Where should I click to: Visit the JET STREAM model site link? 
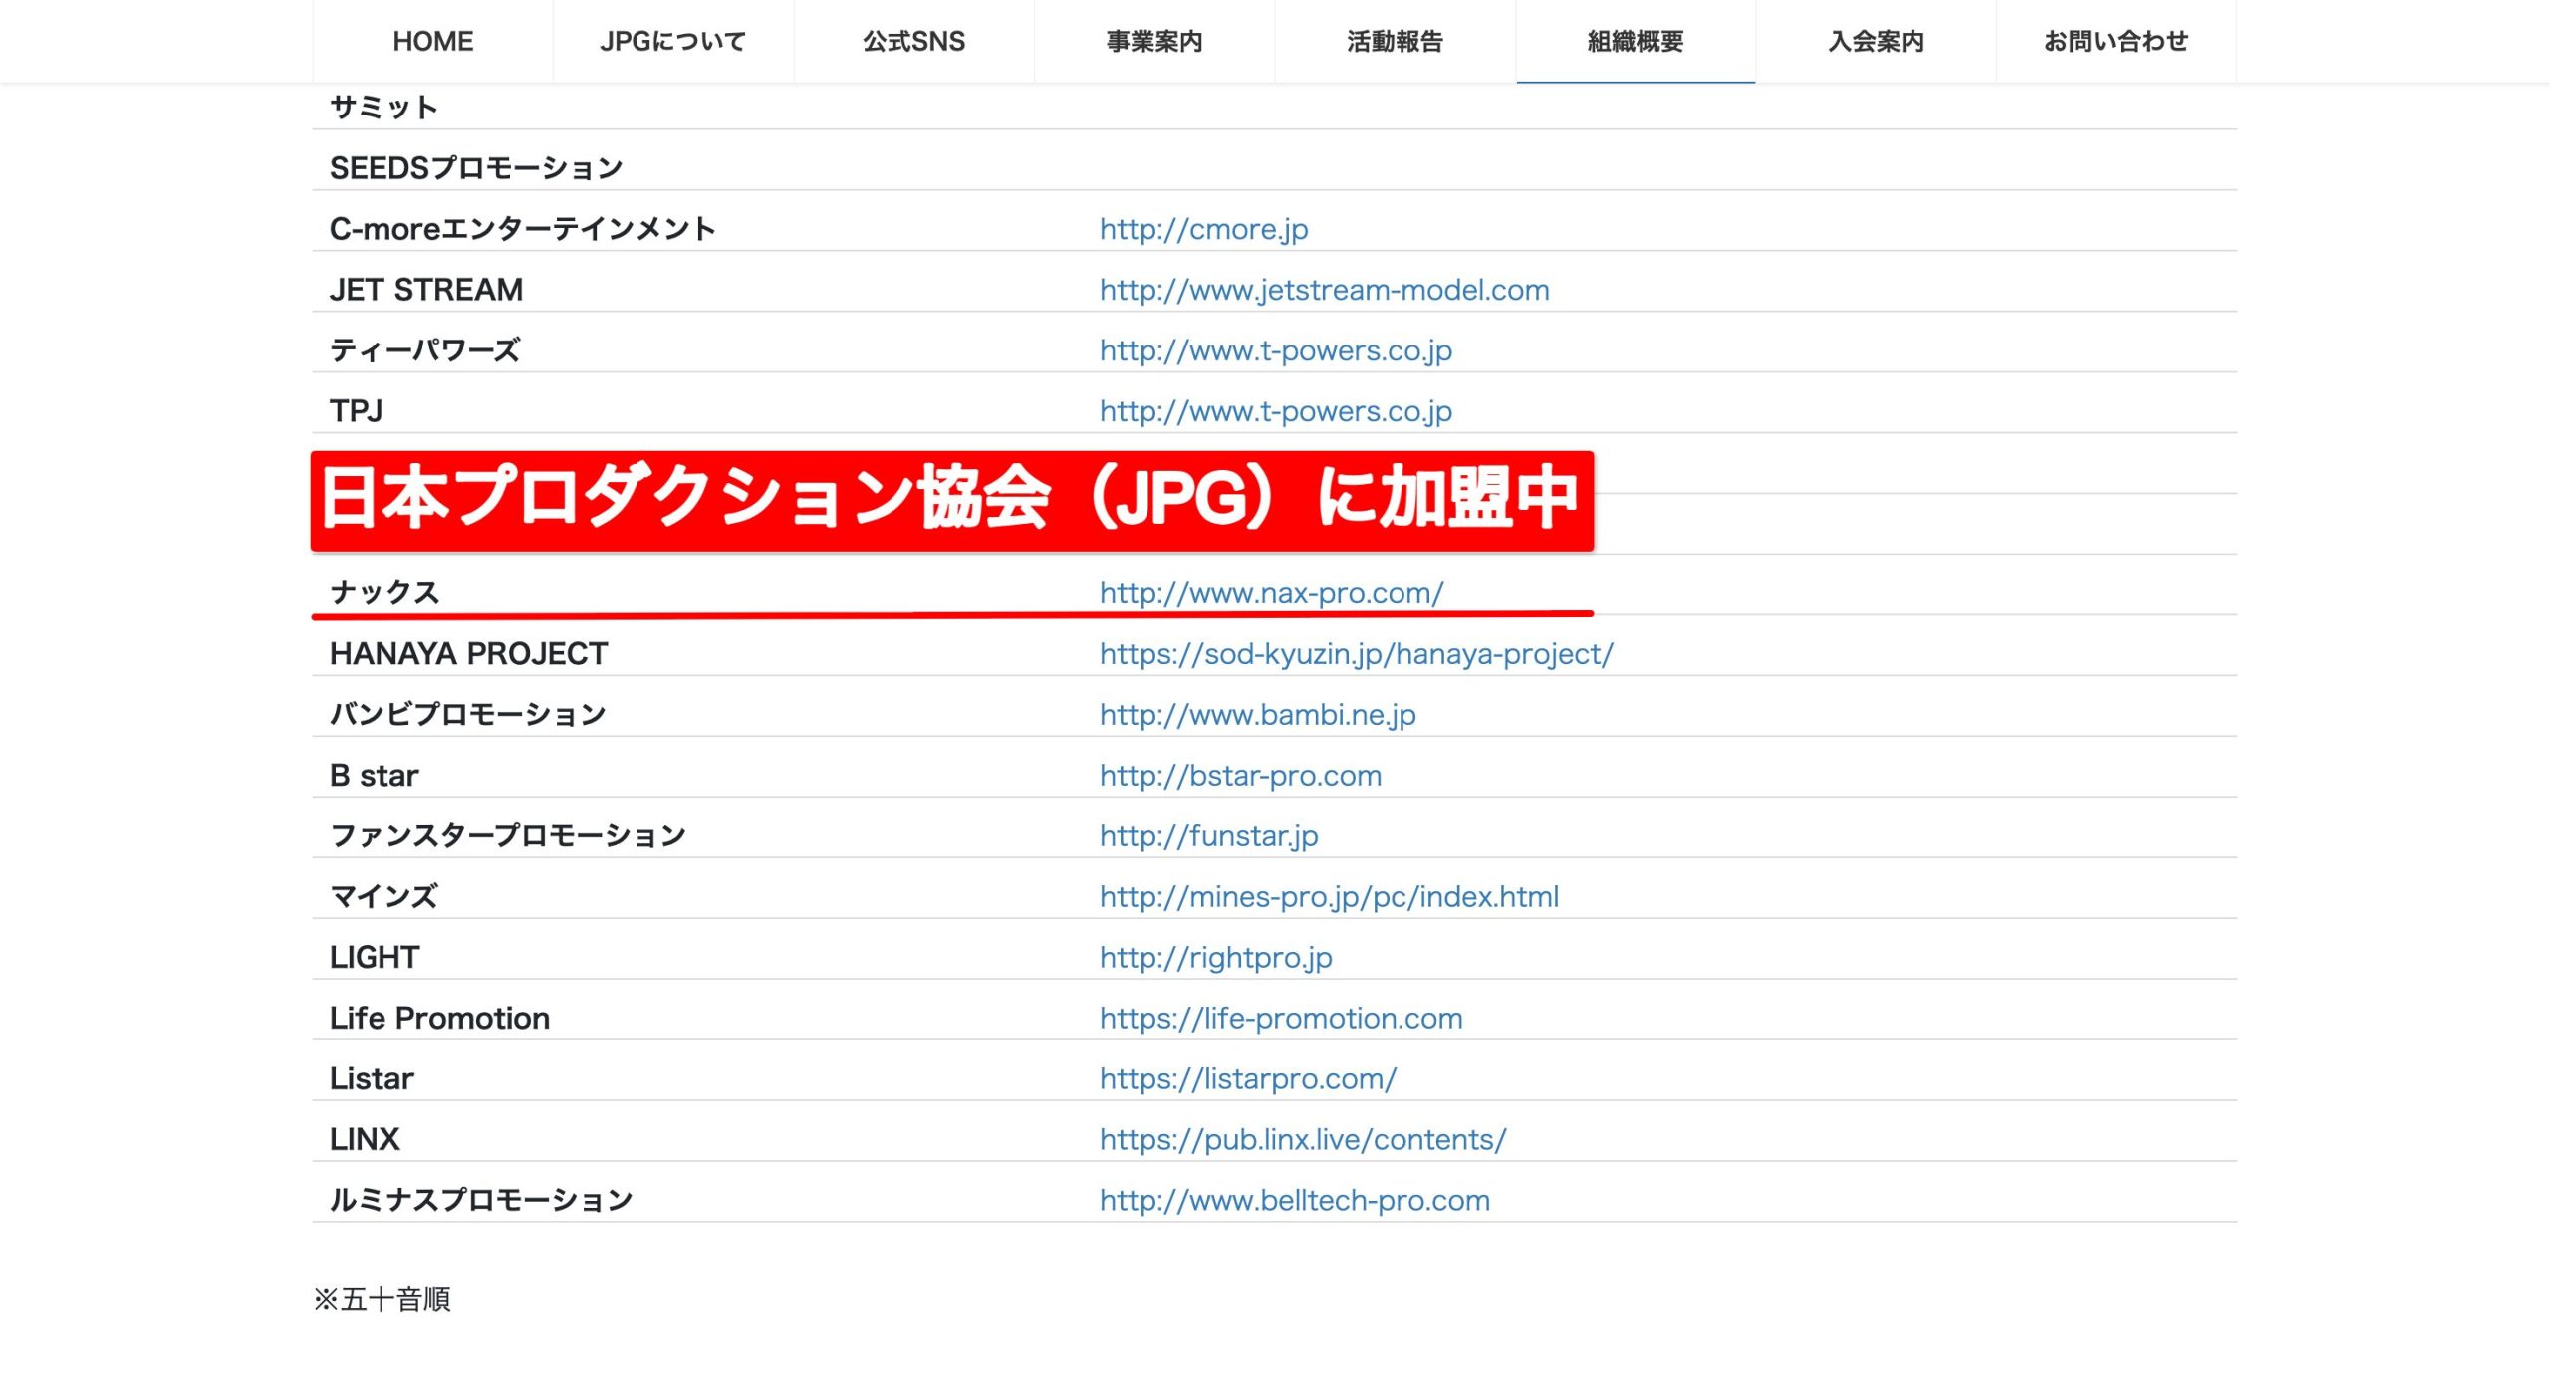point(1323,290)
